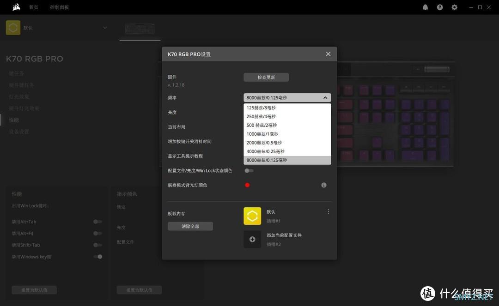The image size is (499, 306).
Task: Click firmware version v. 1.2.18 text
Action: click(176, 85)
